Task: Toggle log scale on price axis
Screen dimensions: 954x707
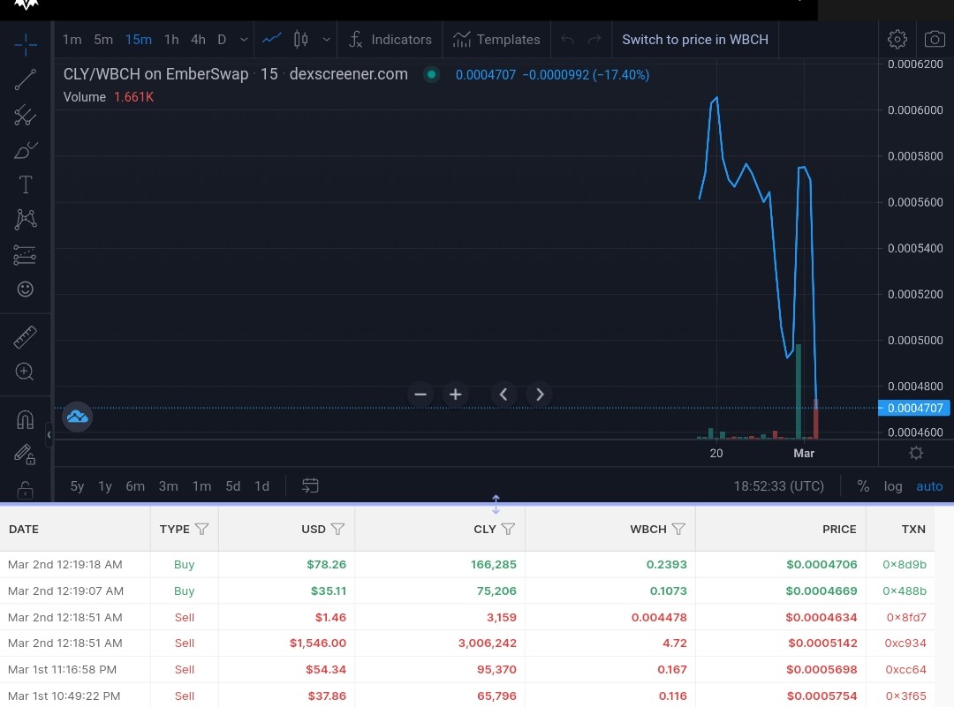Action: [892, 486]
